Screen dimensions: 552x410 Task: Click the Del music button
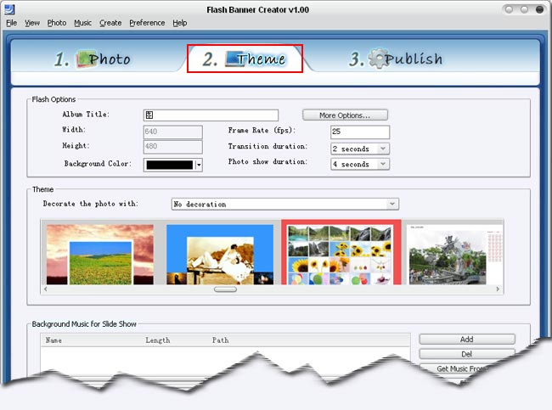point(466,353)
